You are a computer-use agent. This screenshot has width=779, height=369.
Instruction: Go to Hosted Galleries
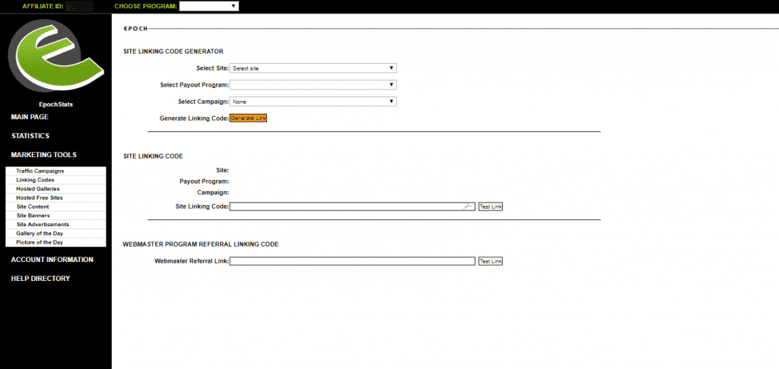[x=38, y=189]
